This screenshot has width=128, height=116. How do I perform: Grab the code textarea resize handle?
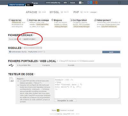coord(119,98)
